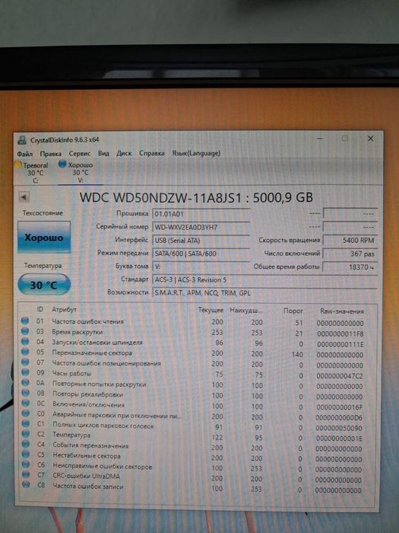Open the Язык(Language) menu
The width and height of the screenshot is (399, 533).
click(x=196, y=153)
